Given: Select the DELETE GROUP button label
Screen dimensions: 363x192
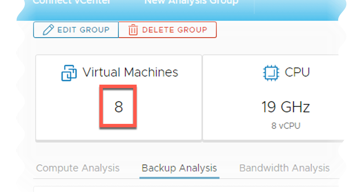Looking at the screenshot, I should 175,30.
